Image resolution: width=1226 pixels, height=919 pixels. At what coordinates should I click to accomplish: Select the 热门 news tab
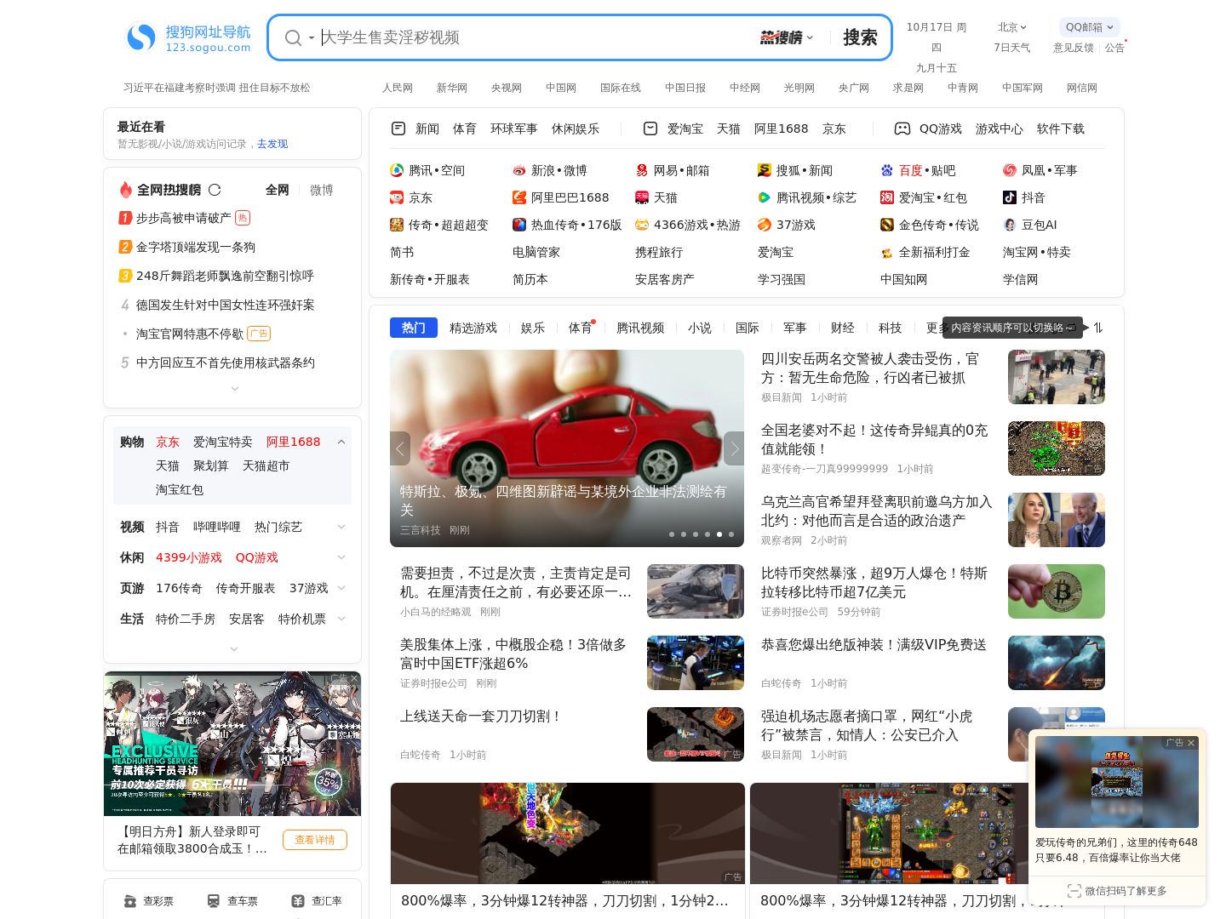tap(414, 328)
